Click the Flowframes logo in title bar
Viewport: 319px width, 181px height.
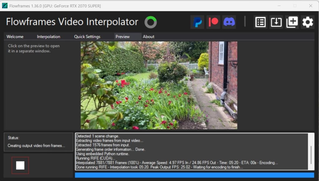click(5, 6)
